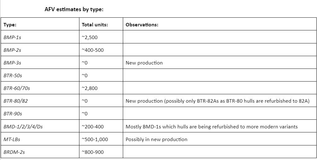Select the BTR-82A refurbished hulls observation text
Viewport: 317px width, 160px height.
tap(217, 101)
